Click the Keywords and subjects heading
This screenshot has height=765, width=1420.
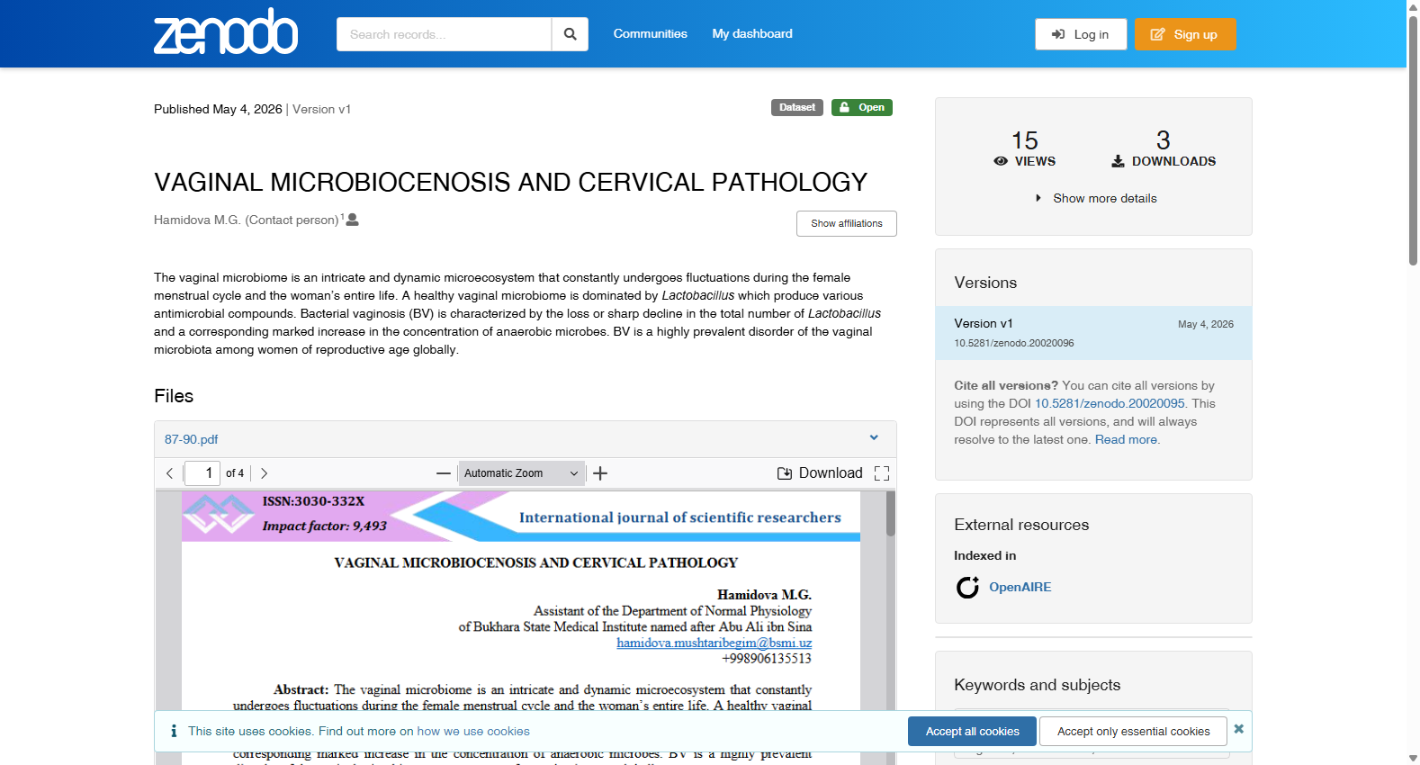click(x=1037, y=685)
